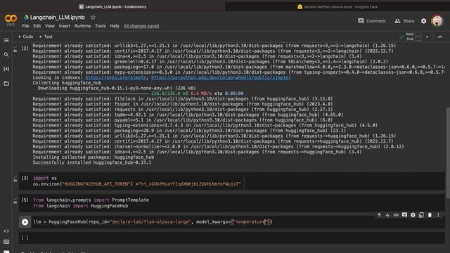This screenshot has height=253, width=450.
Task: Expand the runtime connection dropdown arrow
Action: [427, 37]
